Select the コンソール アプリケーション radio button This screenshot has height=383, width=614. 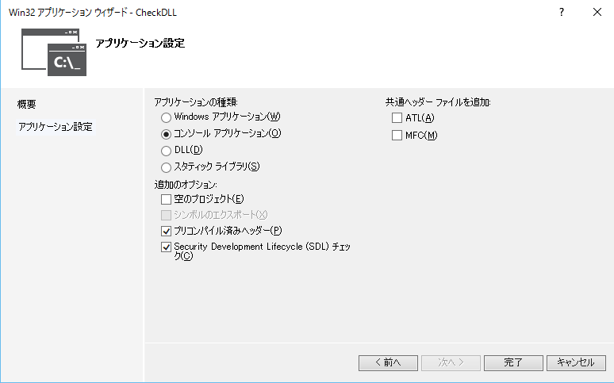click(x=166, y=134)
